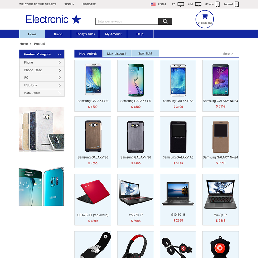Click the blue star logo

click(76, 19)
